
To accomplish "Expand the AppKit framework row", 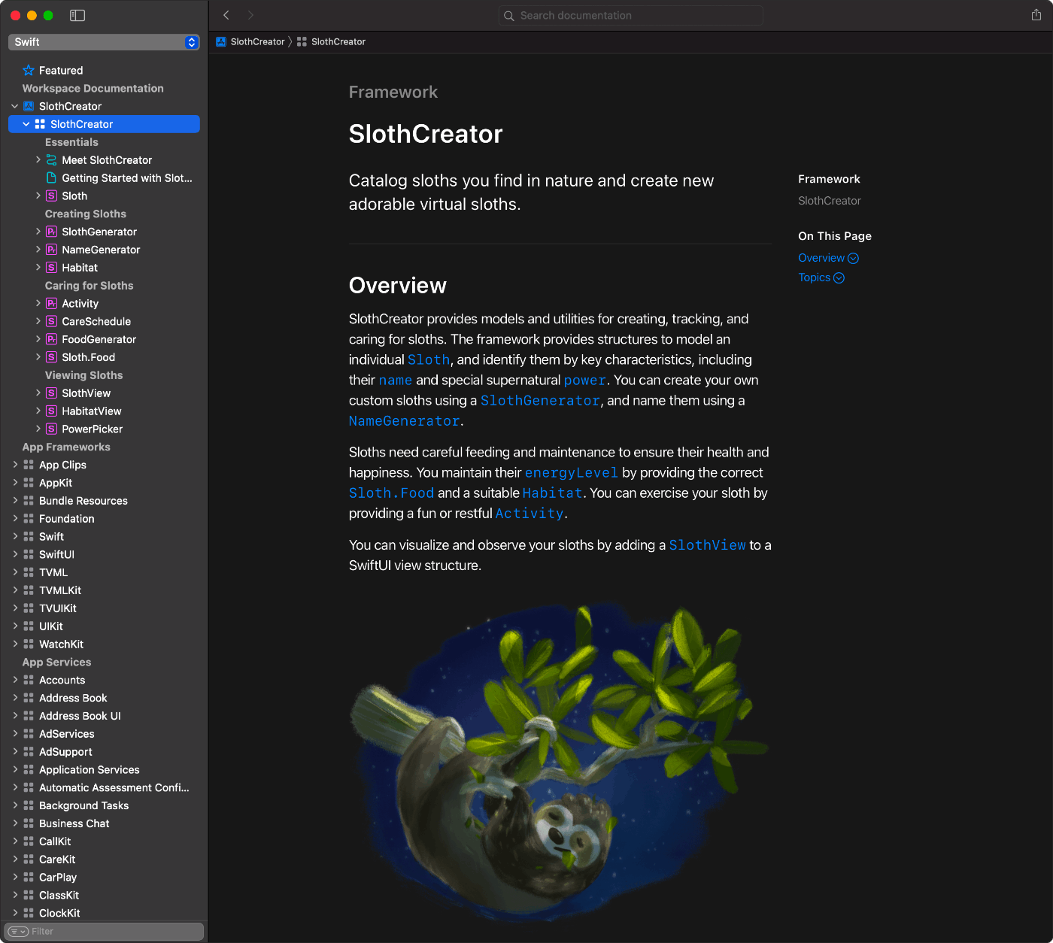I will point(15,483).
